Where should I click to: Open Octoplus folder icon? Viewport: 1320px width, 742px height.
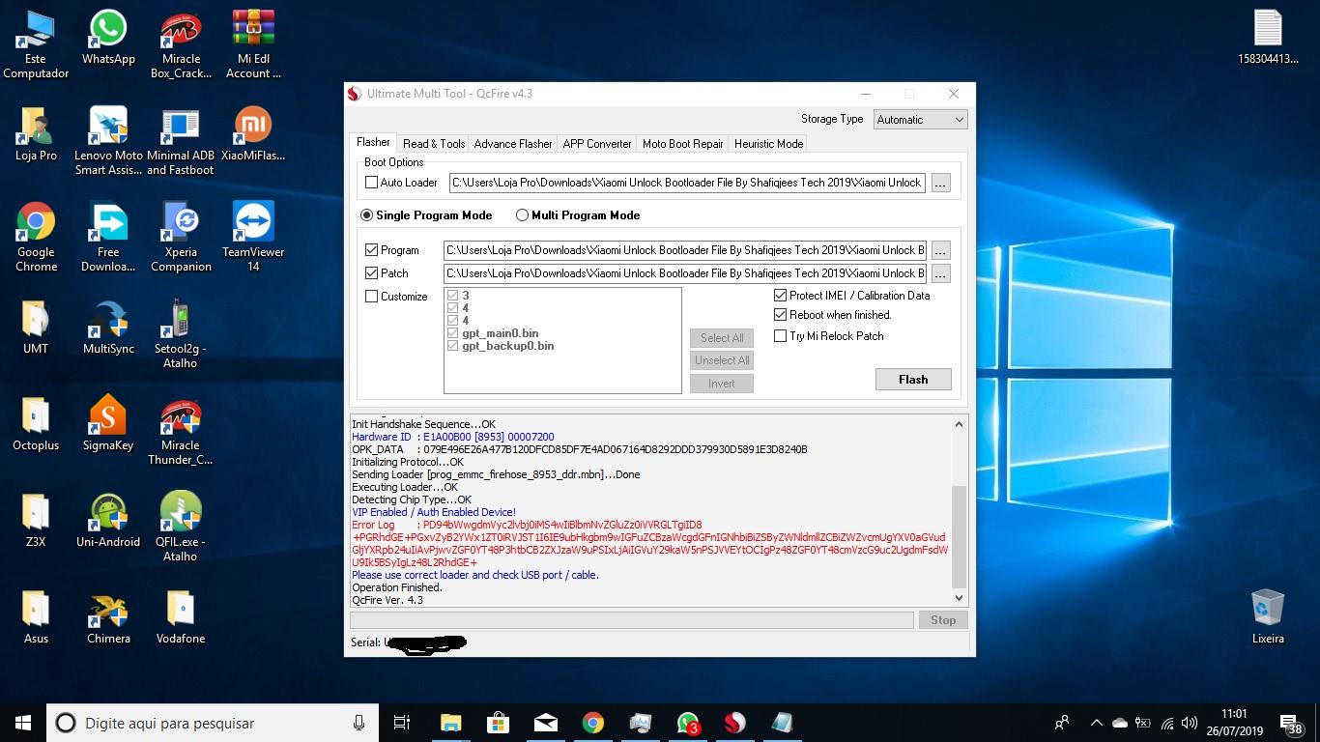click(x=36, y=423)
